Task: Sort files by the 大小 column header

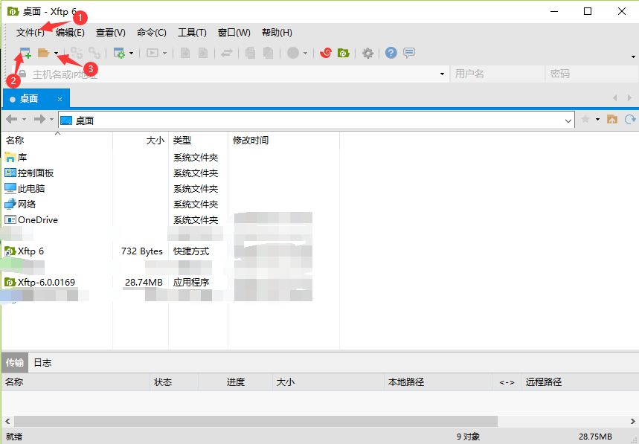Action: coord(141,141)
